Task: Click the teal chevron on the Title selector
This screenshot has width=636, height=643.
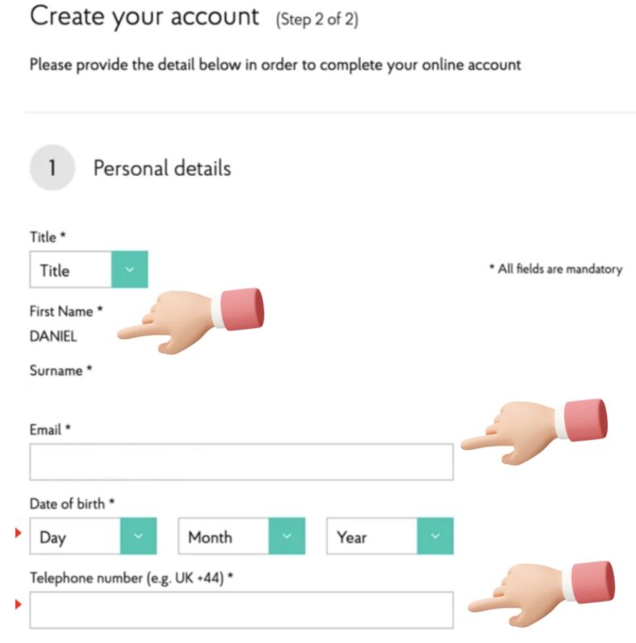Action: pos(129,270)
